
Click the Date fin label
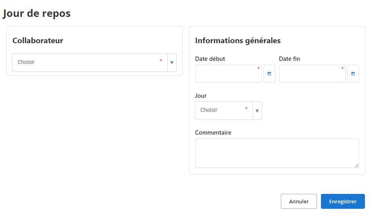(289, 59)
